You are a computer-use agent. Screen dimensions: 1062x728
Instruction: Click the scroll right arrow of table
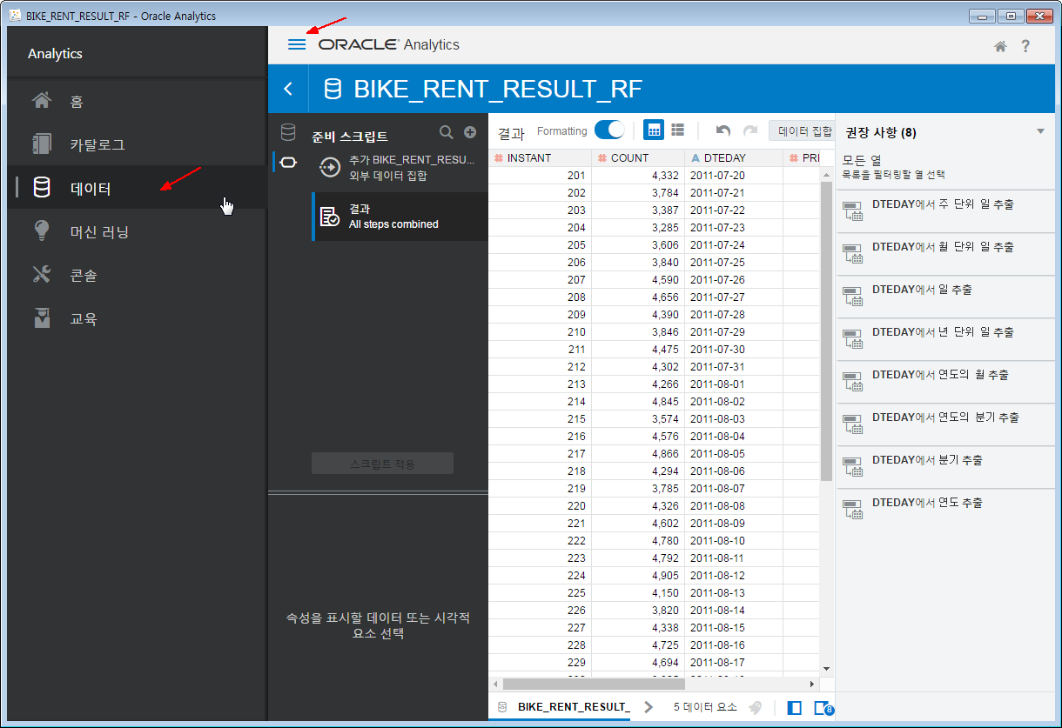point(812,685)
